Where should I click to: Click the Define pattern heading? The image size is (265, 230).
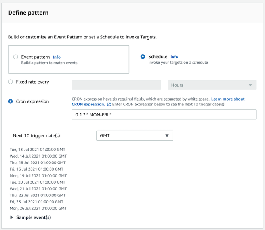(28, 13)
